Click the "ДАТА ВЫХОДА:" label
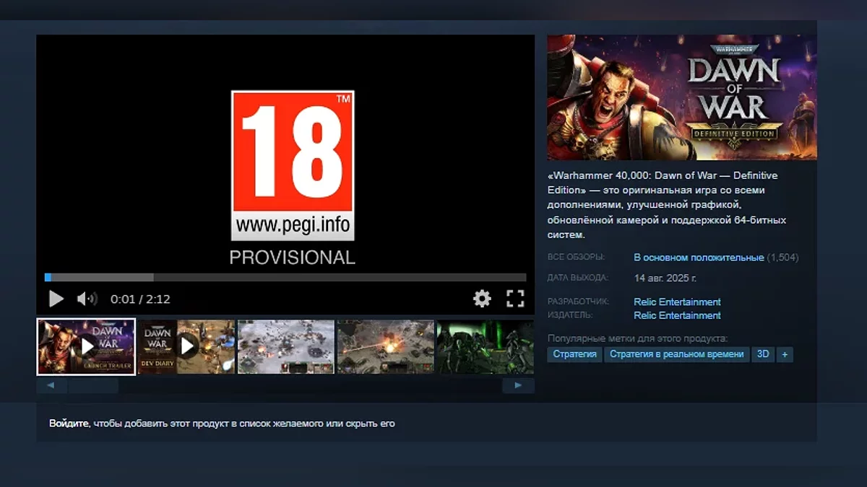 (578, 278)
